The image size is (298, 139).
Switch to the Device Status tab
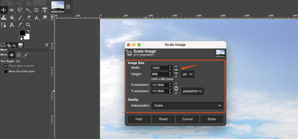coord(9,45)
